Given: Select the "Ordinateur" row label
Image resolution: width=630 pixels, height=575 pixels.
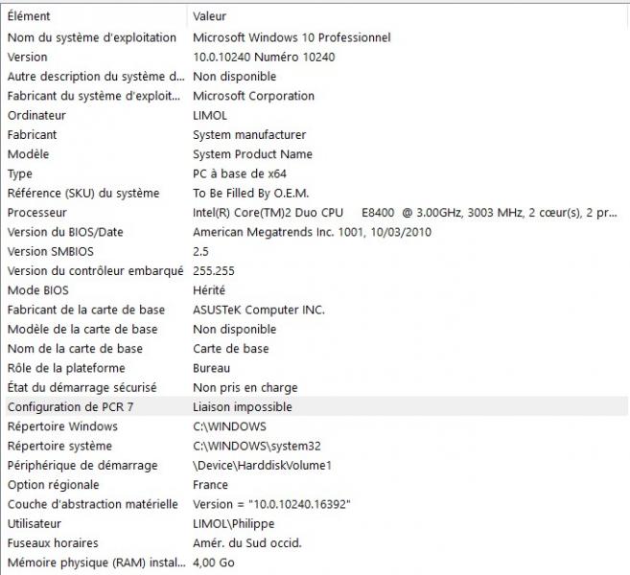Looking at the screenshot, I should pos(36,115).
